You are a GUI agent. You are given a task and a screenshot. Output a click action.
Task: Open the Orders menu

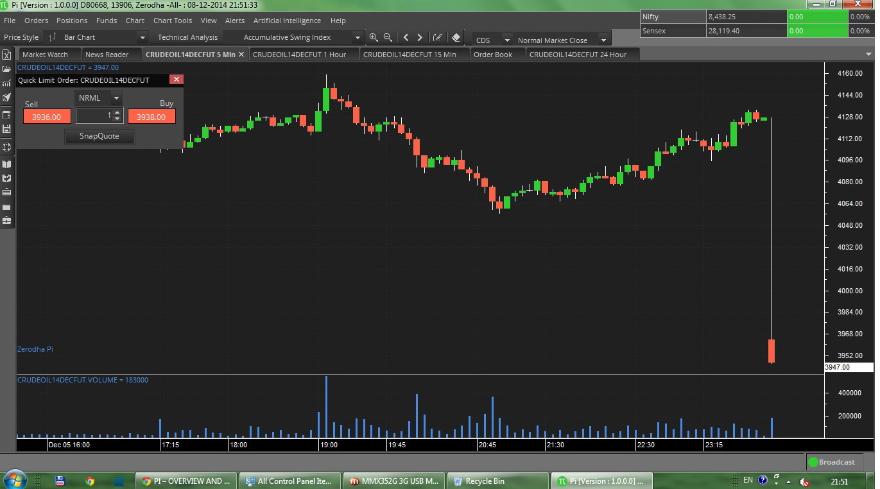click(36, 21)
